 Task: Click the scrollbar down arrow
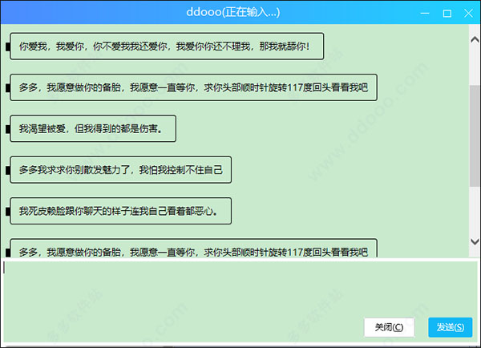click(475, 241)
